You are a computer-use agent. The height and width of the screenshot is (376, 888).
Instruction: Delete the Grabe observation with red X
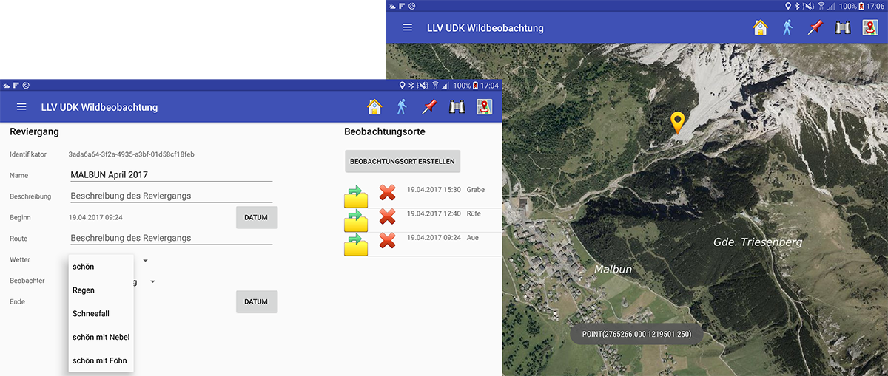[387, 192]
